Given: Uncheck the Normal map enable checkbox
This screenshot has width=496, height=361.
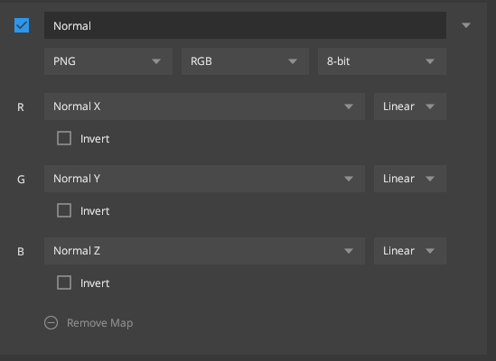Looking at the screenshot, I should click(22, 25).
